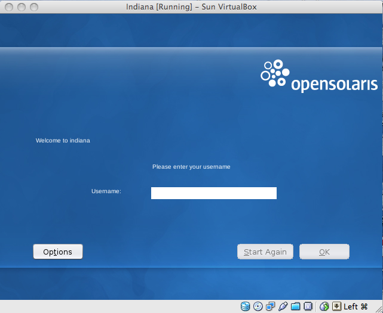The height and width of the screenshot is (313, 383).
Task: Click the USB devices status icon
Action: 283,306
